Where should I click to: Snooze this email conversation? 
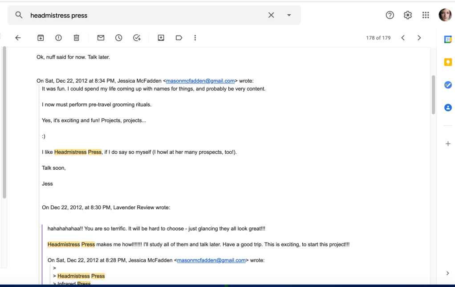click(x=119, y=38)
